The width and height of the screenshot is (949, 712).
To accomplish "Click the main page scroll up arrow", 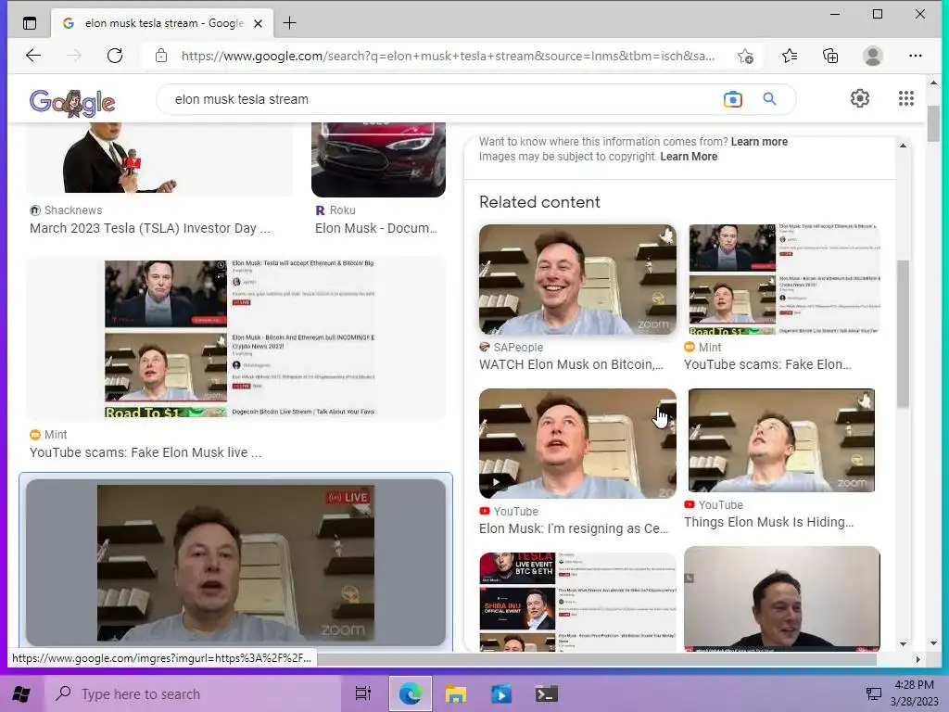I will [933, 83].
